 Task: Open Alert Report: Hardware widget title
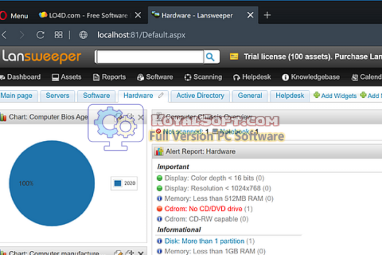201,151
